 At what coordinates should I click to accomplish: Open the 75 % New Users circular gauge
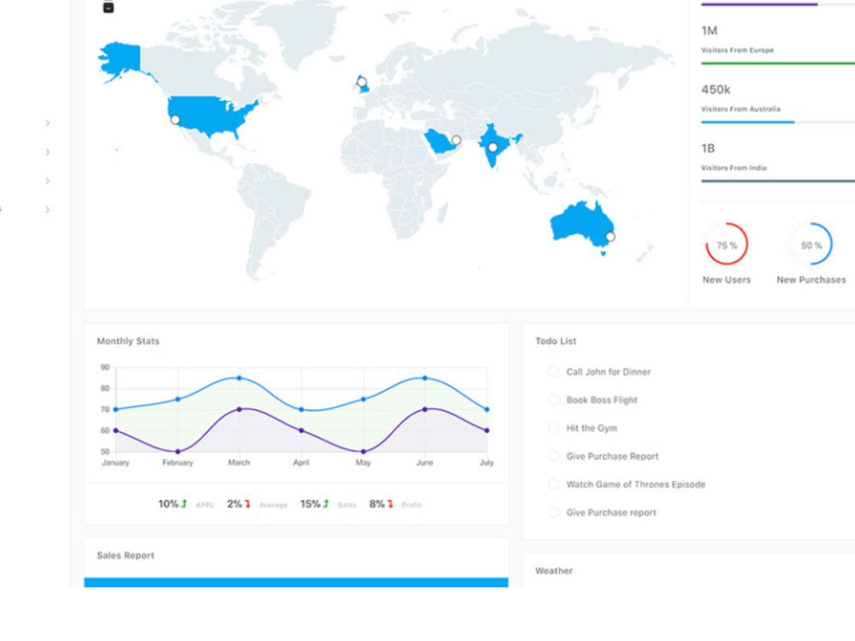pos(727,244)
